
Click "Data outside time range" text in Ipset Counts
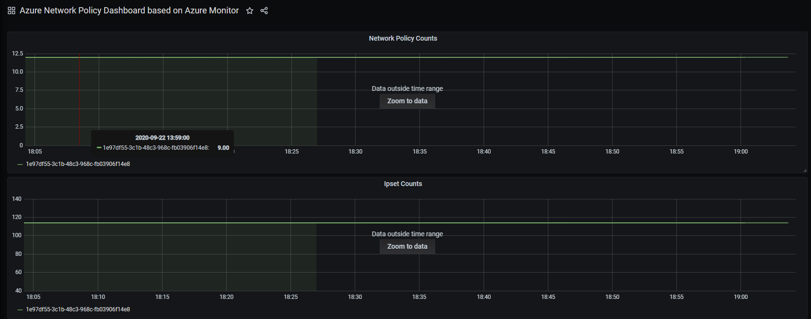point(407,234)
